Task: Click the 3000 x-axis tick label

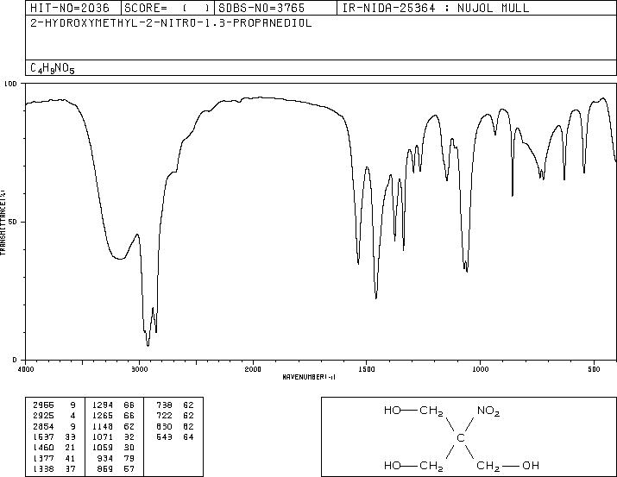Action: [x=139, y=369]
